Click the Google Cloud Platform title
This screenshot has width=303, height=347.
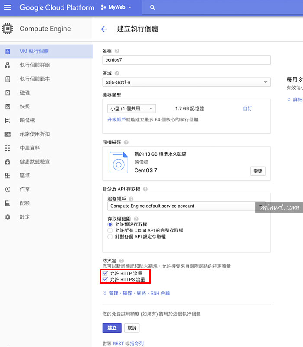point(57,7)
